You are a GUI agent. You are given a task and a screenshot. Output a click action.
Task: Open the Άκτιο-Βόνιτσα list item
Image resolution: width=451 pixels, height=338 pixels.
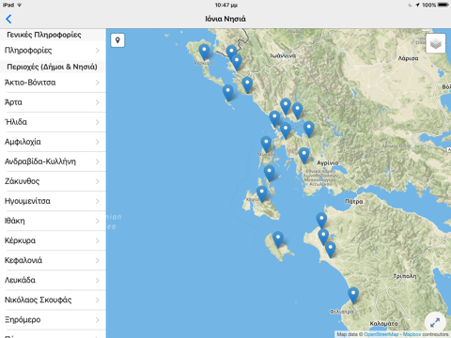click(x=53, y=83)
